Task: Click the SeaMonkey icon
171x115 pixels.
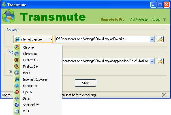Action: (x=17, y=105)
